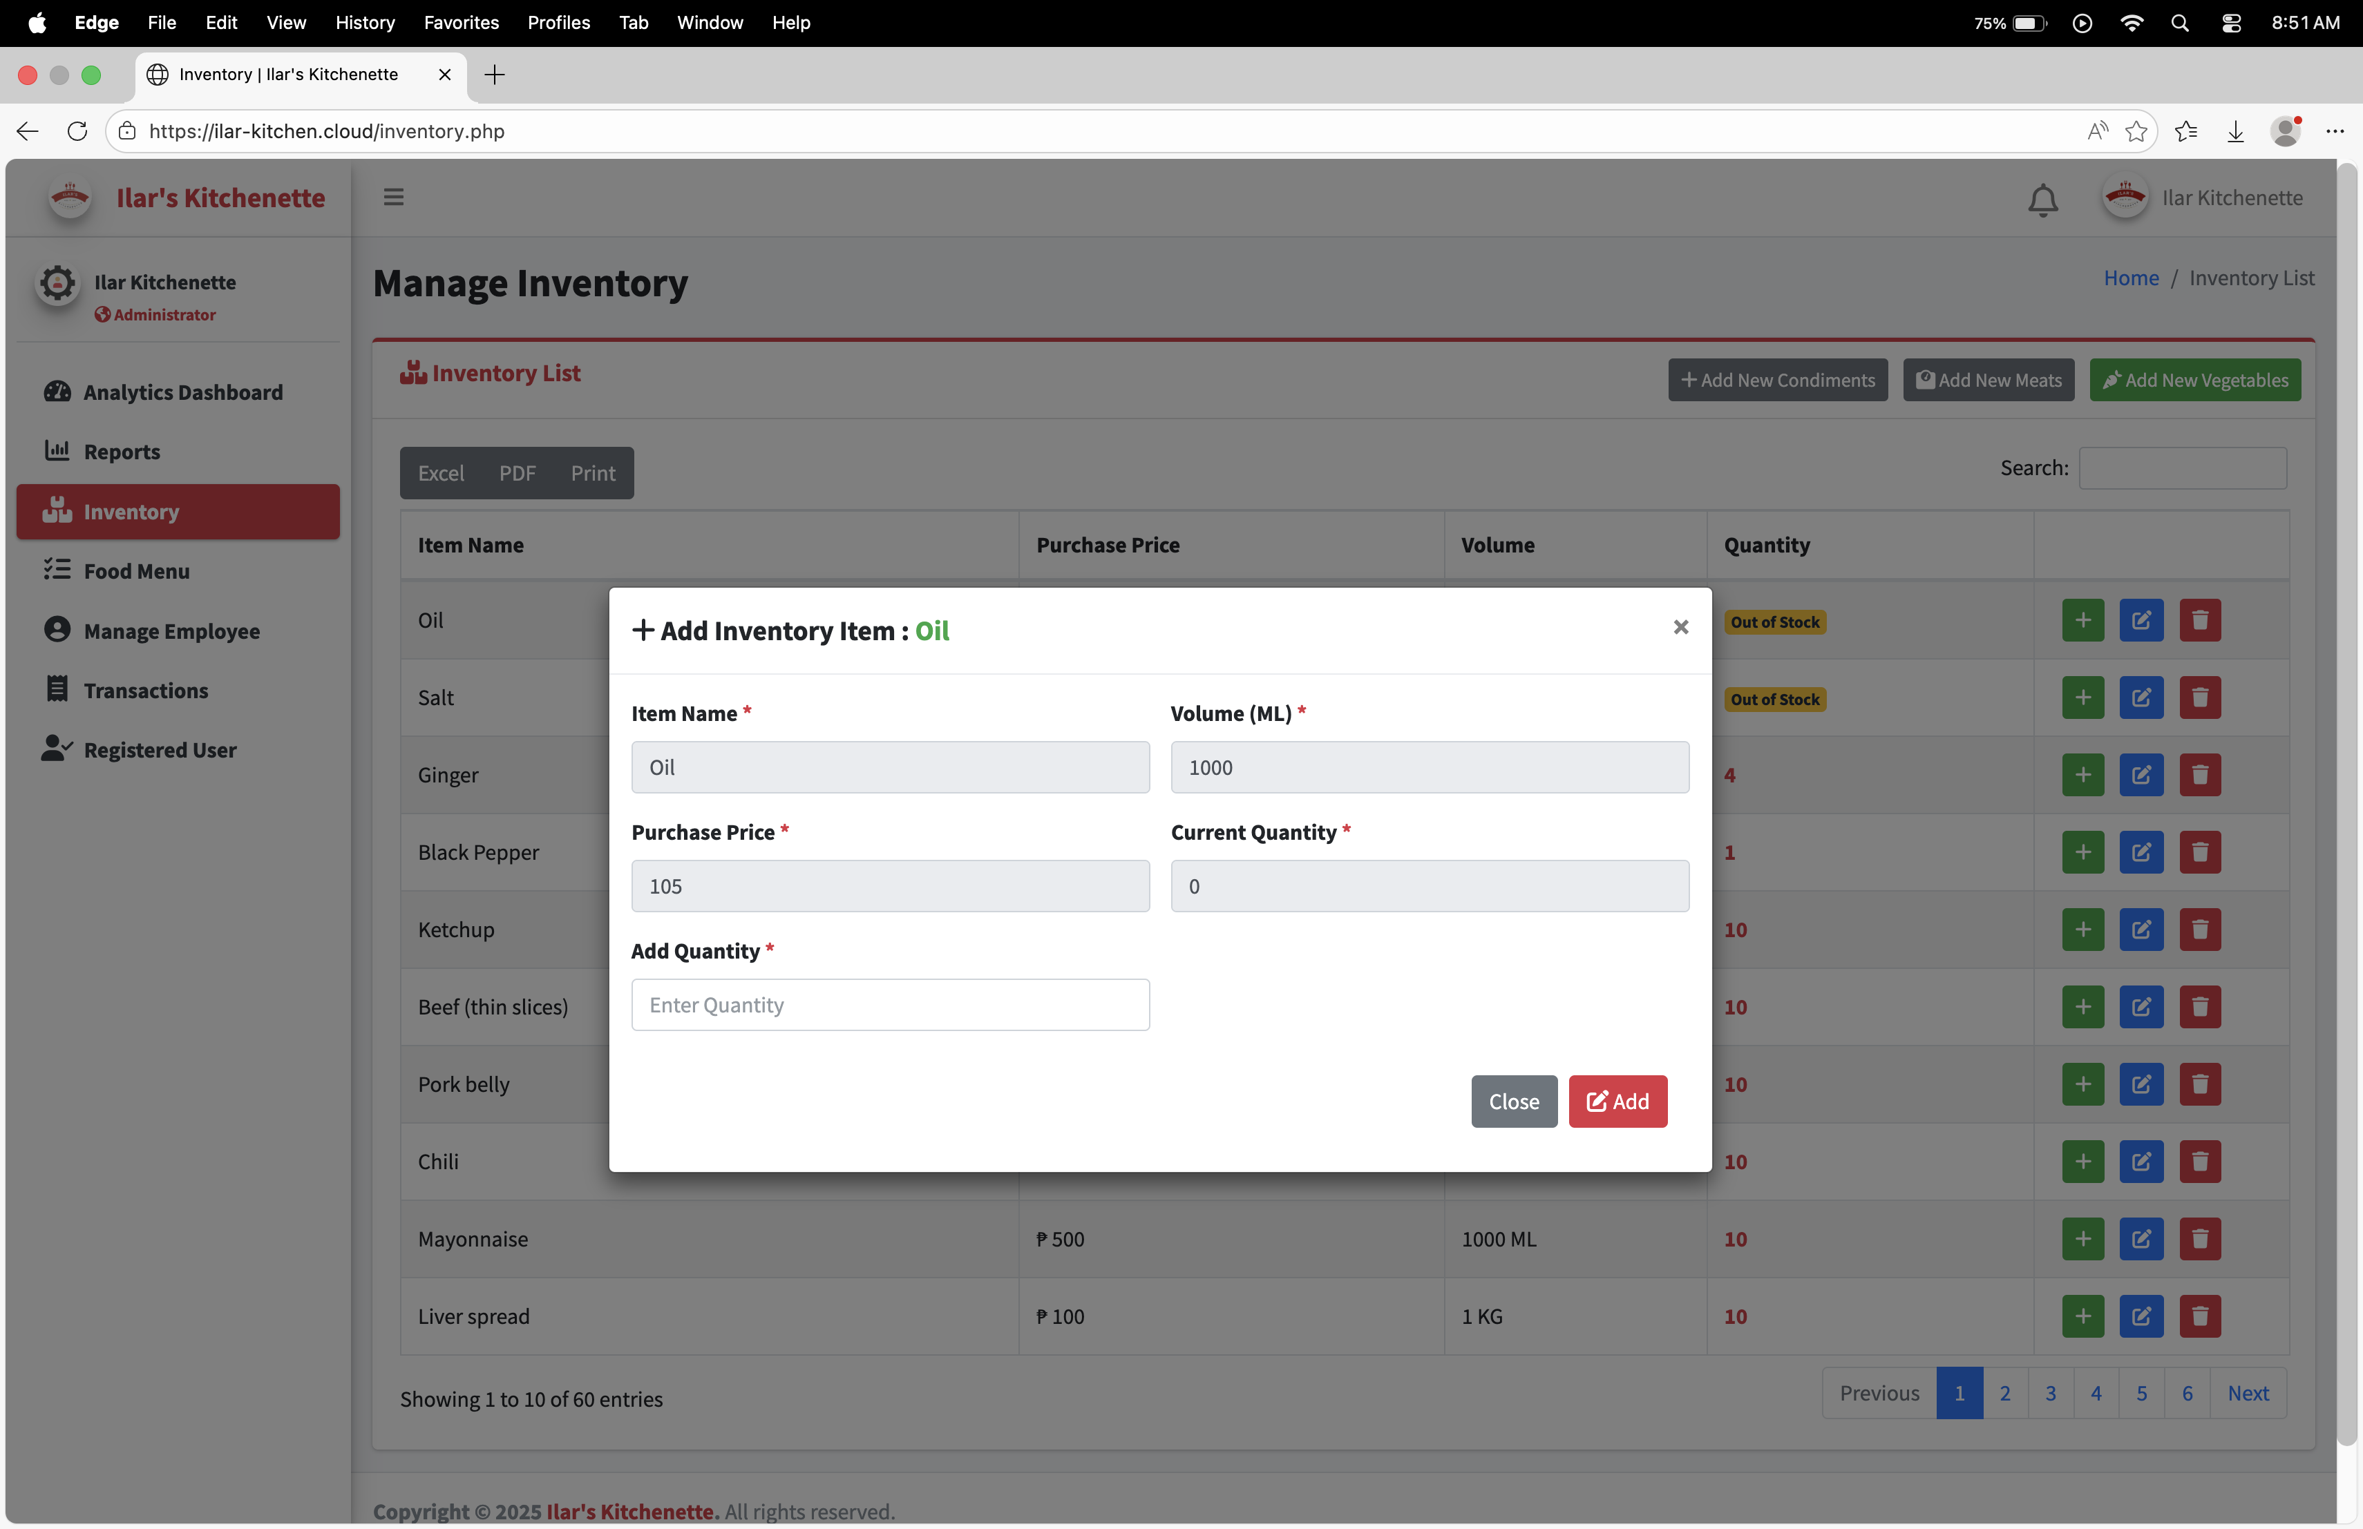
Task: Click the browser refresh icon
Action: click(x=77, y=131)
